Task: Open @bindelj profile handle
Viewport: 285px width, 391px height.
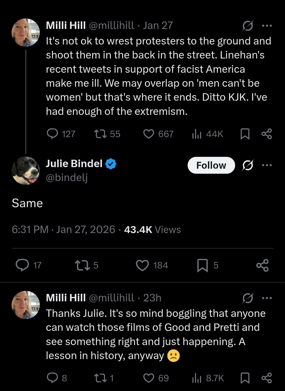Action: 66,177
